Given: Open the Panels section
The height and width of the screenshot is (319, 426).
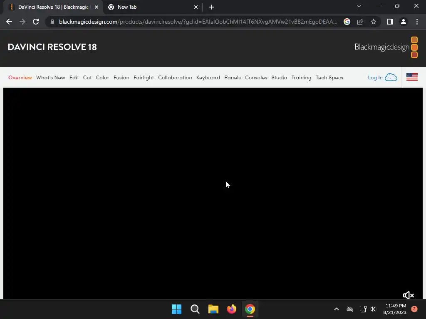Looking at the screenshot, I should point(232,78).
